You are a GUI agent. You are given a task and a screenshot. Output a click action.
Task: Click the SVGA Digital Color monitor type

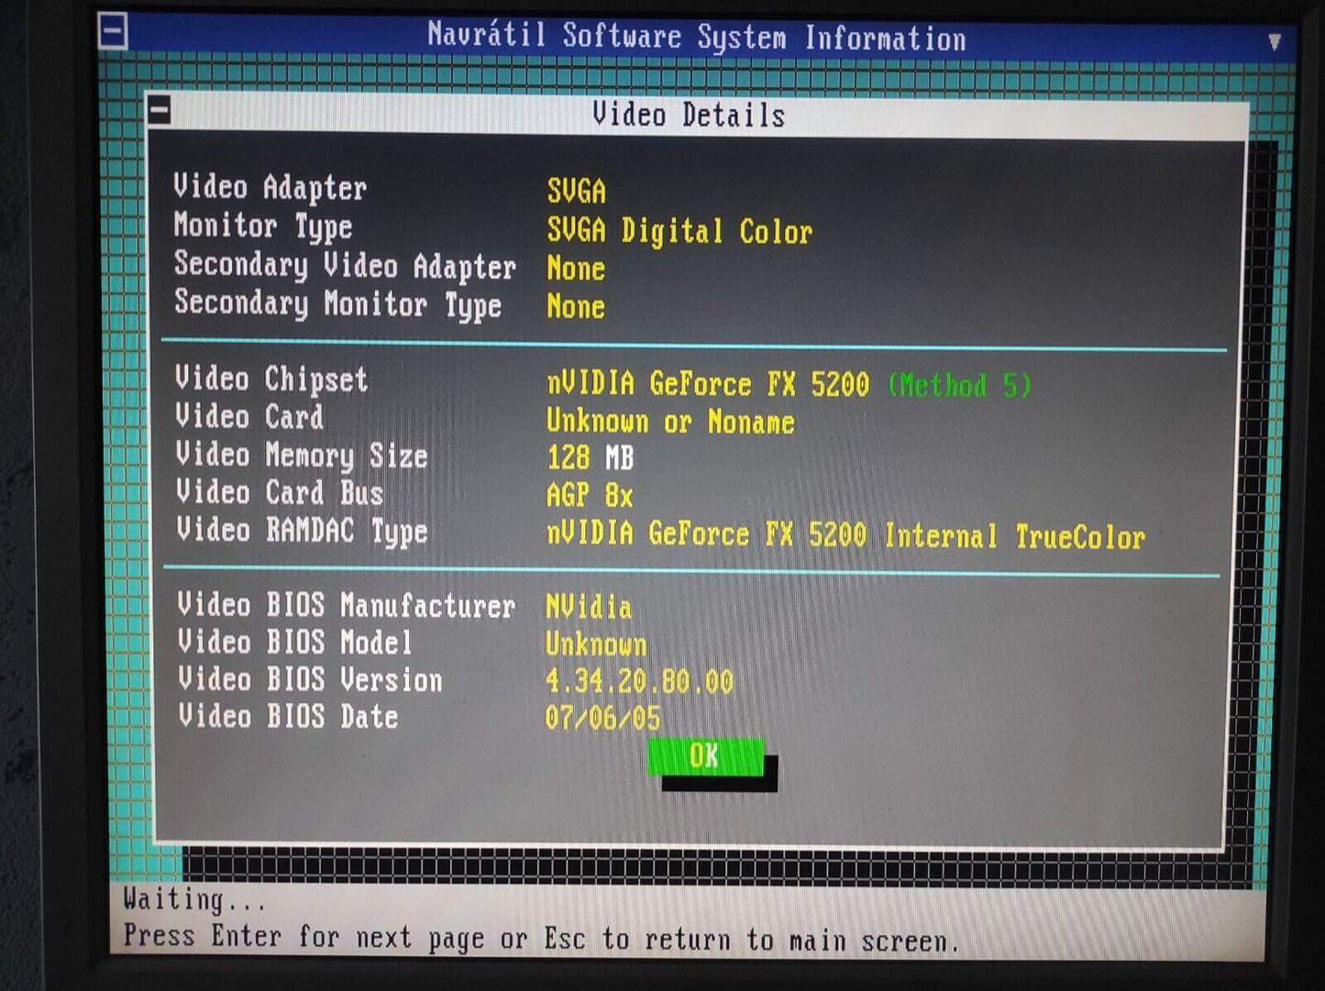[x=679, y=231]
